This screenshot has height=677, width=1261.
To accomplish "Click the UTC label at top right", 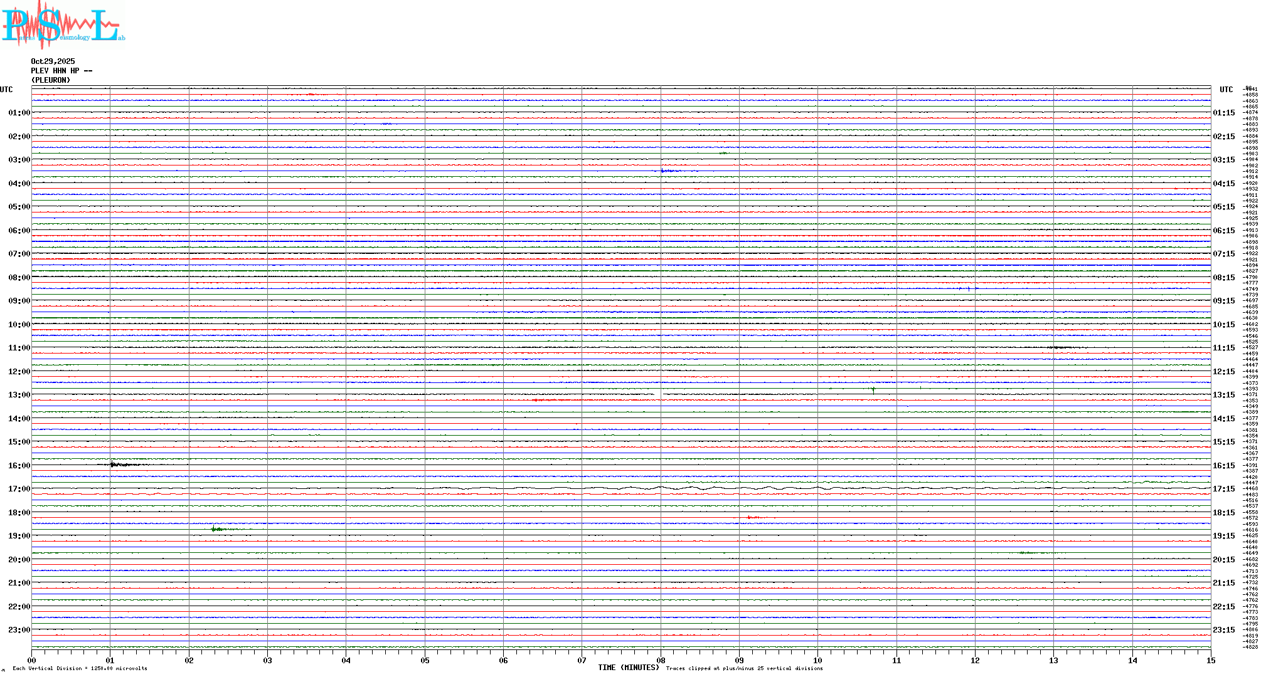I will click(x=1226, y=90).
